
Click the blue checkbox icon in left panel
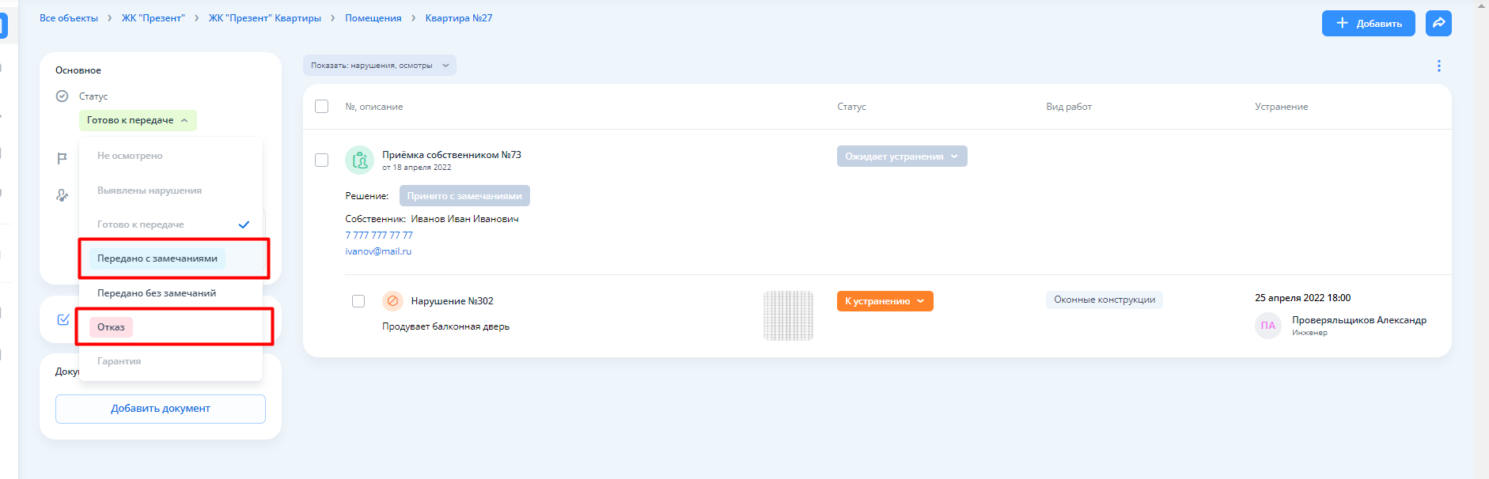[63, 320]
